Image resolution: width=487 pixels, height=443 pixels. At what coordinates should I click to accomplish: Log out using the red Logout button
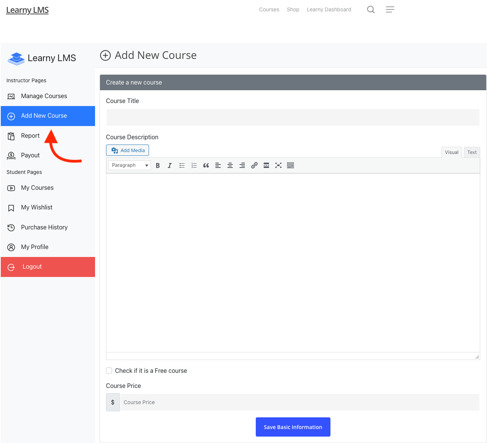[x=48, y=267]
